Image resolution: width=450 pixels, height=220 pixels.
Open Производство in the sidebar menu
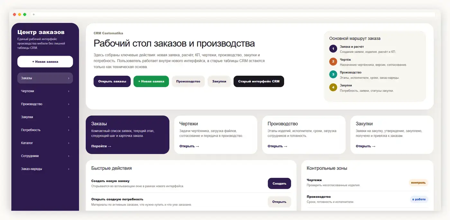[45, 104]
